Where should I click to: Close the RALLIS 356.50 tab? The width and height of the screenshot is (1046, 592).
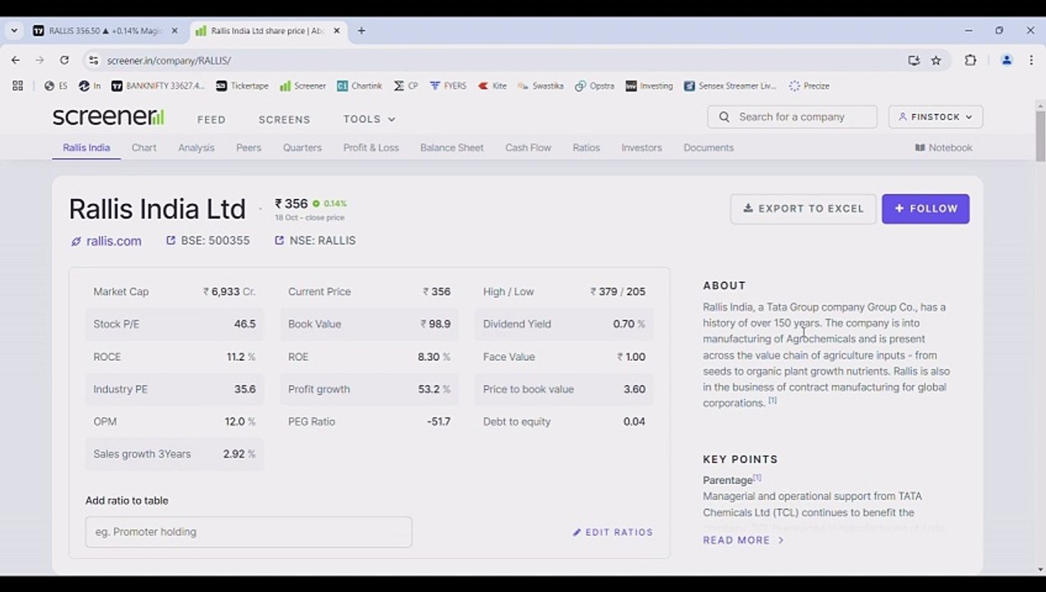(174, 30)
